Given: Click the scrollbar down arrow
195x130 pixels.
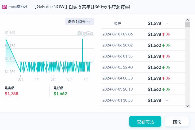Looking at the screenshot, I should (188, 106).
